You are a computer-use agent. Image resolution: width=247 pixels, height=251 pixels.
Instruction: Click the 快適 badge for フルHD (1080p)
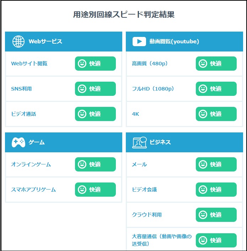click(x=216, y=89)
